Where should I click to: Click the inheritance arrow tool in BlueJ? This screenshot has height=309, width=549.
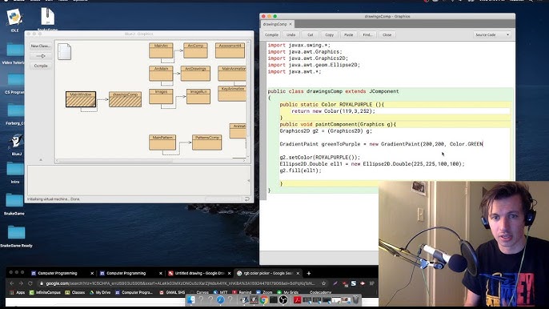point(41,56)
